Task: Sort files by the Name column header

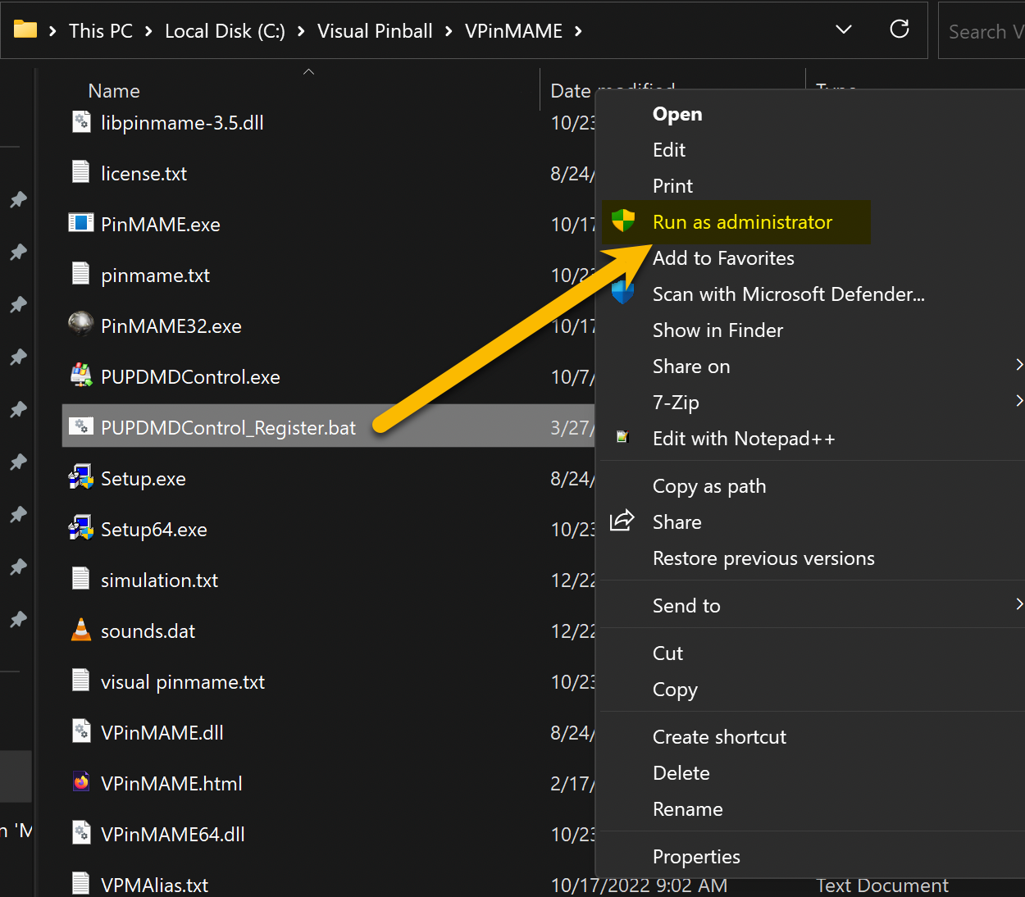Action: pyautogui.click(x=114, y=91)
